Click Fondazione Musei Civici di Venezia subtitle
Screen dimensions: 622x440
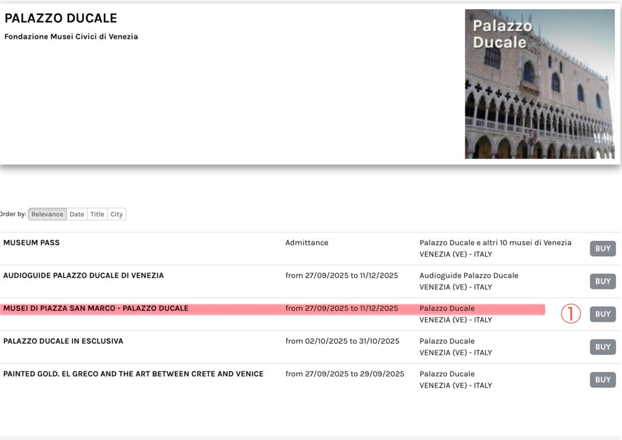coord(71,36)
